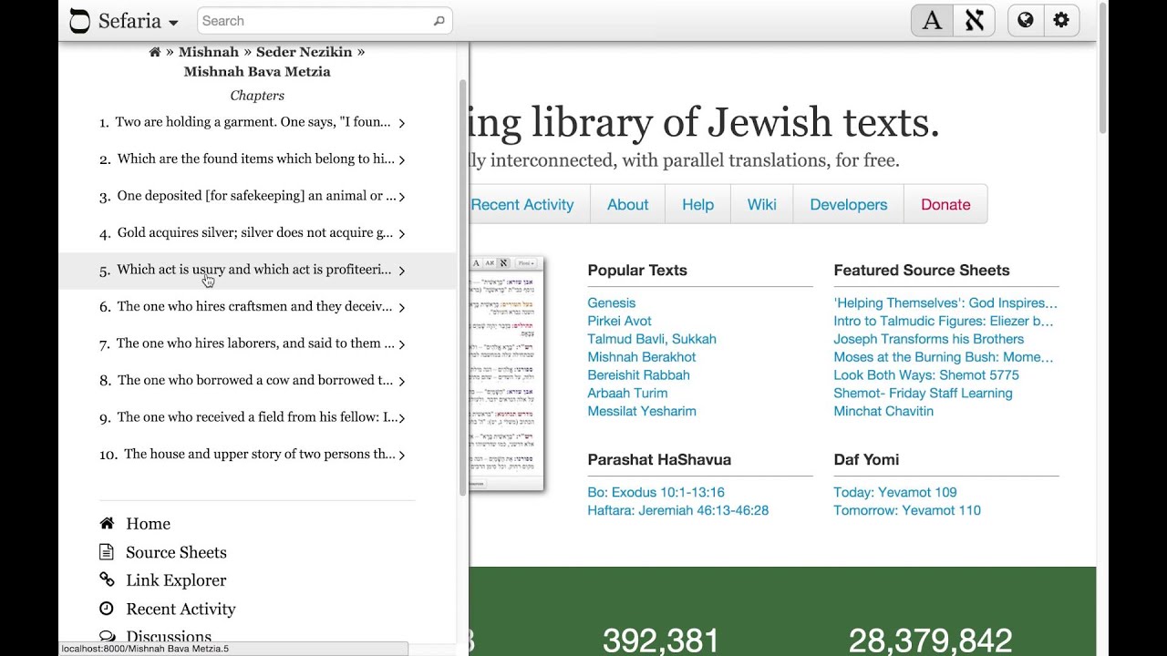Open Pirkei Avot from Popular Texts
The image size is (1167, 656).
click(x=620, y=321)
